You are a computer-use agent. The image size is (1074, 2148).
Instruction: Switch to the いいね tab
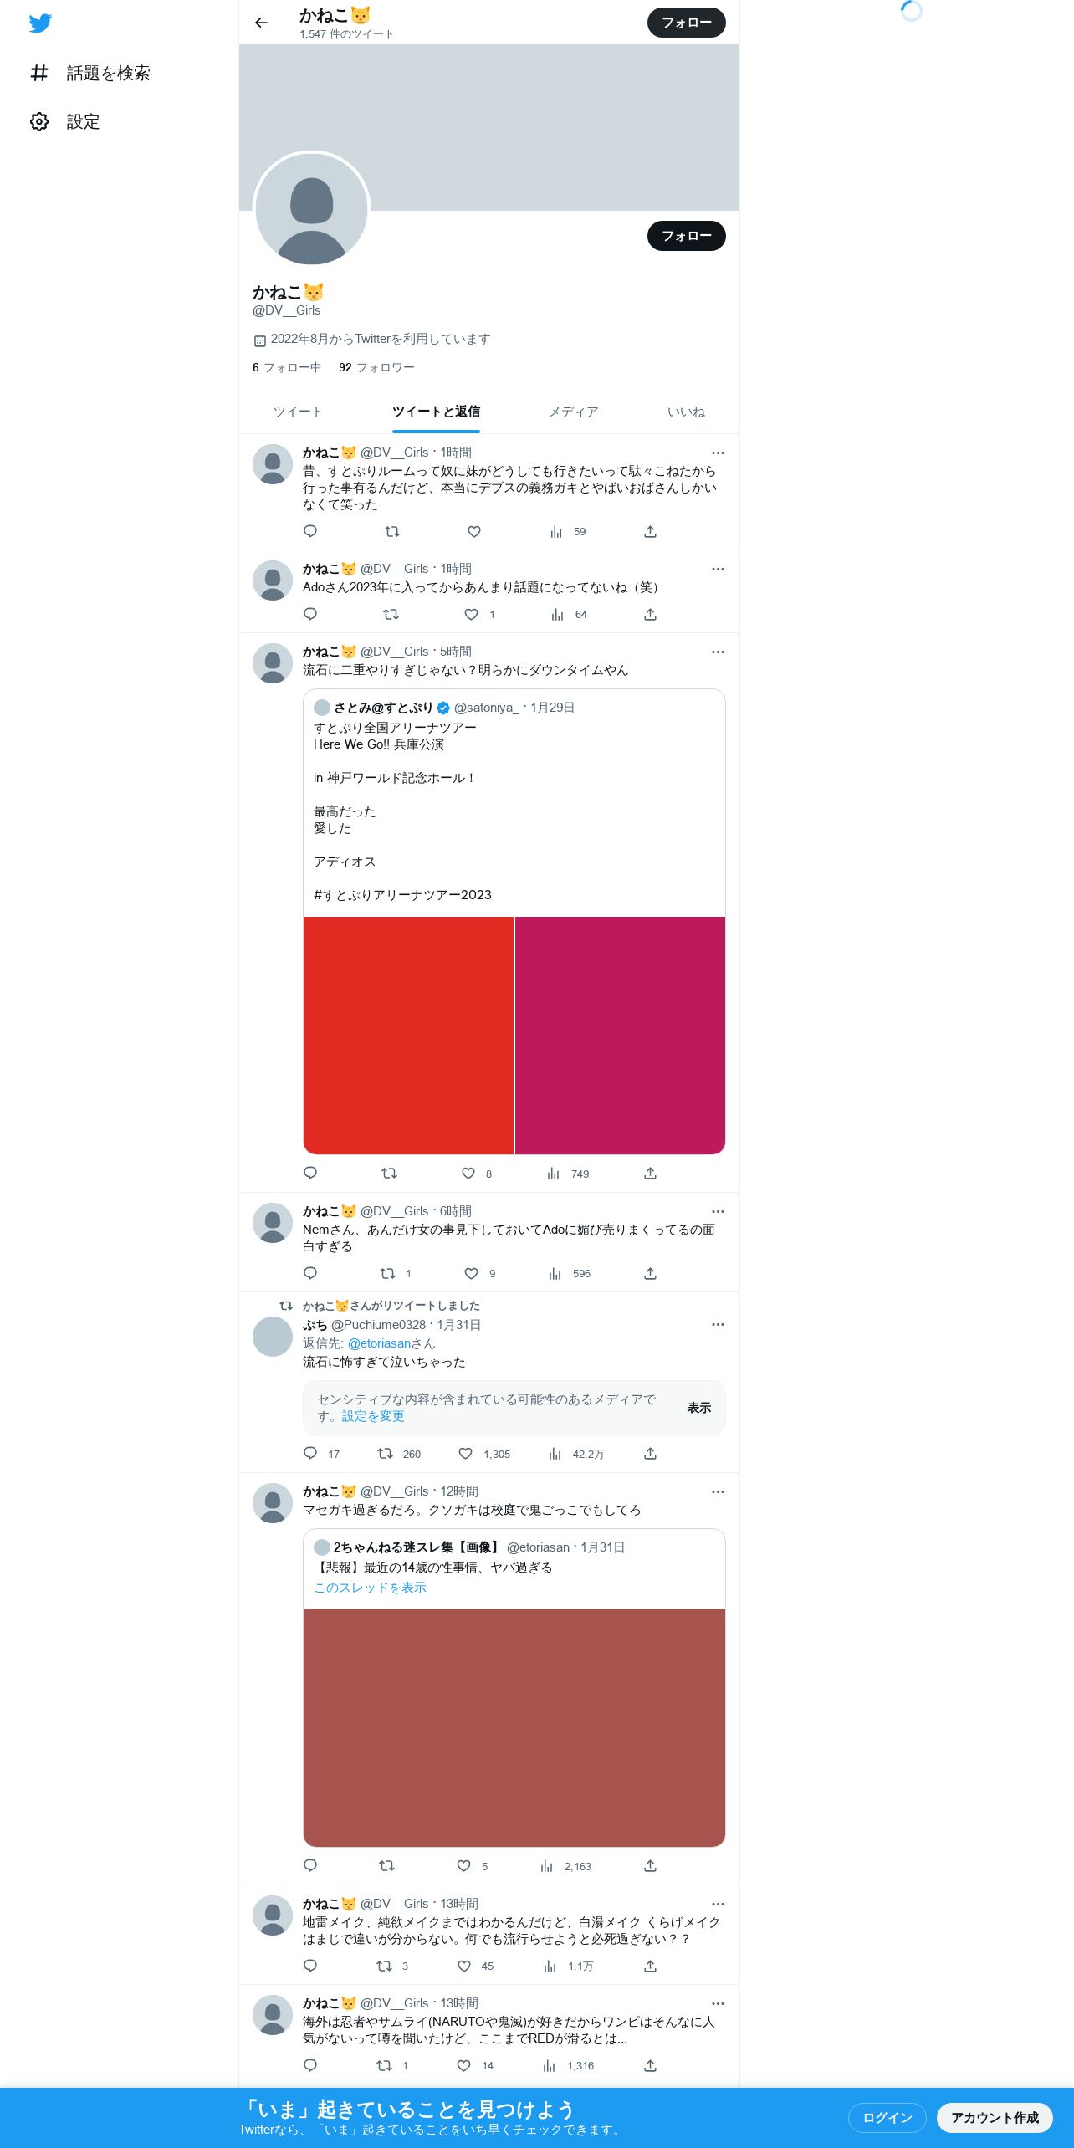click(x=686, y=412)
